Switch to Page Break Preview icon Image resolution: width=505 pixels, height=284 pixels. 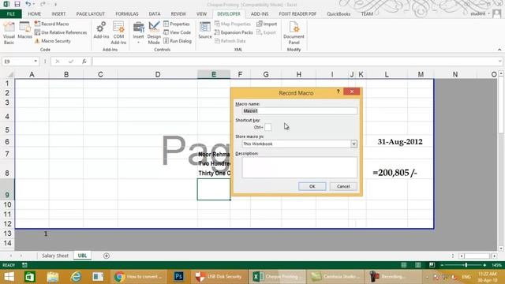(432, 265)
